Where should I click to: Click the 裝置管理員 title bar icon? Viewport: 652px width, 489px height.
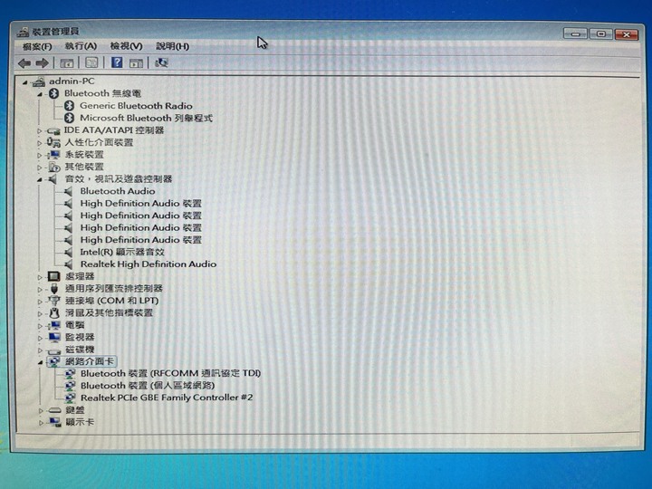coord(24,32)
